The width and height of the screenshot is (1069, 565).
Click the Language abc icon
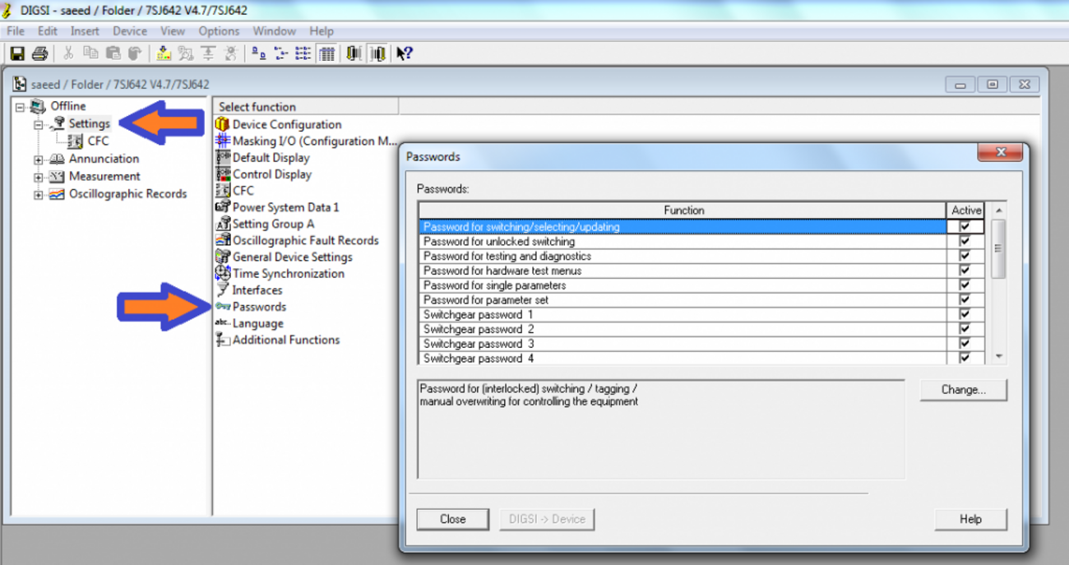[222, 323]
